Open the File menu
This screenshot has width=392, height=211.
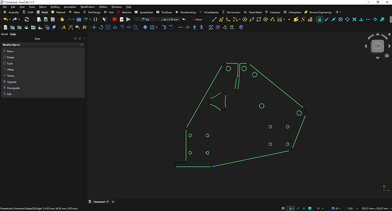pos(5,7)
